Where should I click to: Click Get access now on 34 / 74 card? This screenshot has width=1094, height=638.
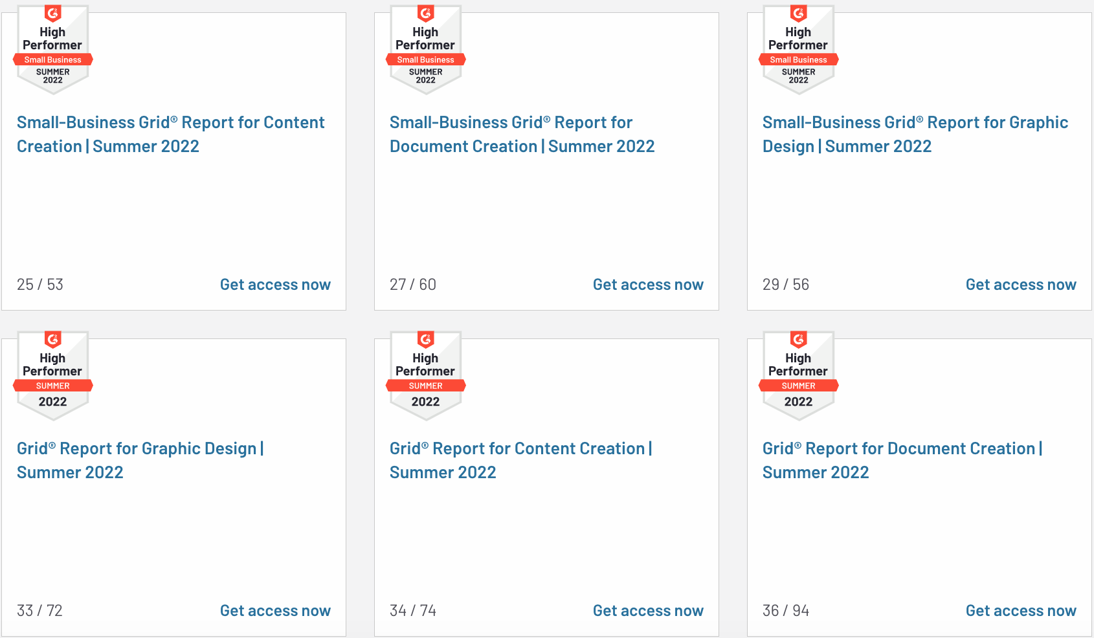648,611
